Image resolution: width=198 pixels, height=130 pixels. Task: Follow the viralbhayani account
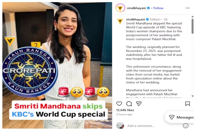158,8
